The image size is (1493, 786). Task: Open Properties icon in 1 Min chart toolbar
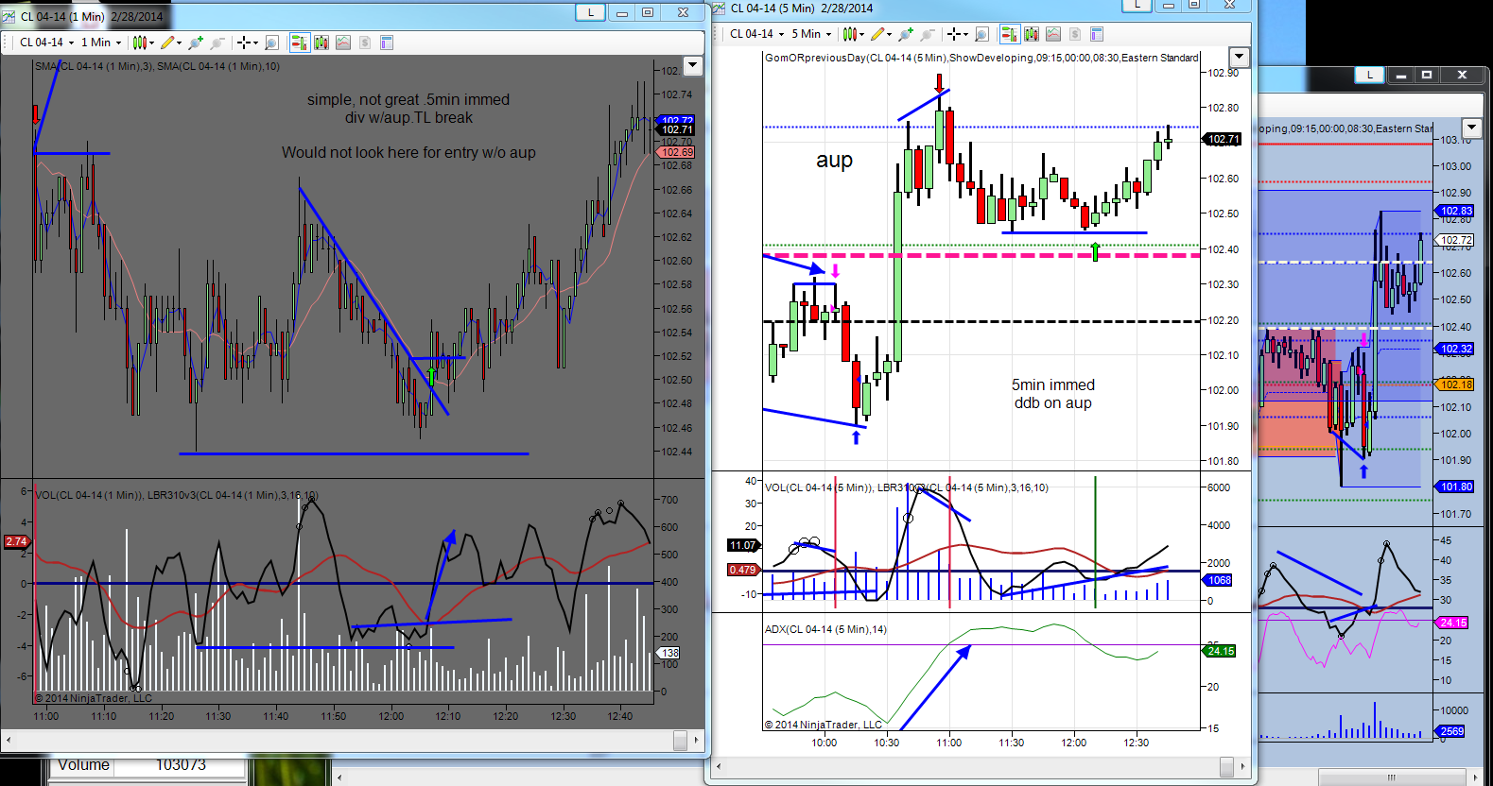pyautogui.click(x=386, y=43)
